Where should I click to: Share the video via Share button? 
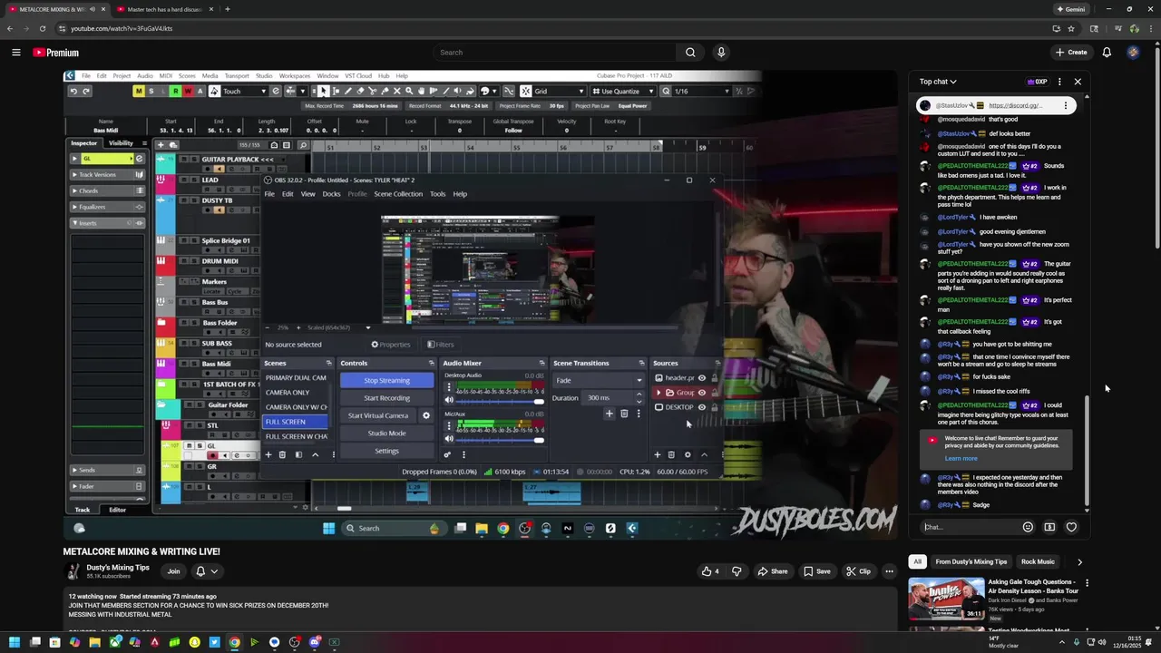point(773,571)
